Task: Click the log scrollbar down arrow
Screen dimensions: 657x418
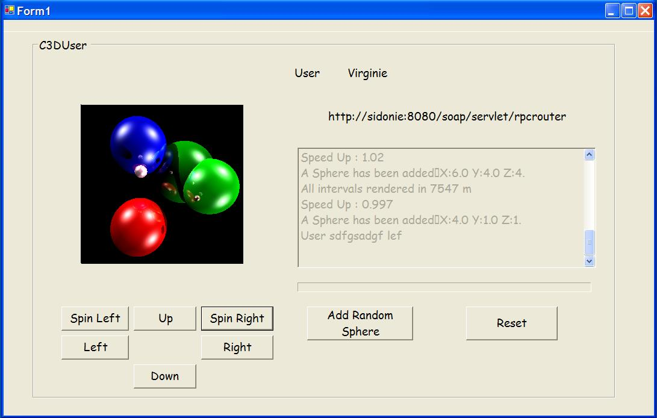Action: 589,261
